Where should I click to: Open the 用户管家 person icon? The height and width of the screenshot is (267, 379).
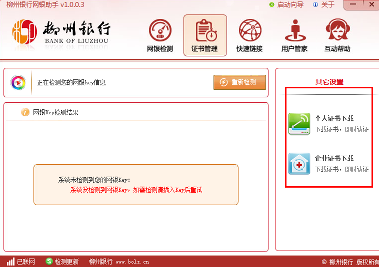click(x=295, y=30)
